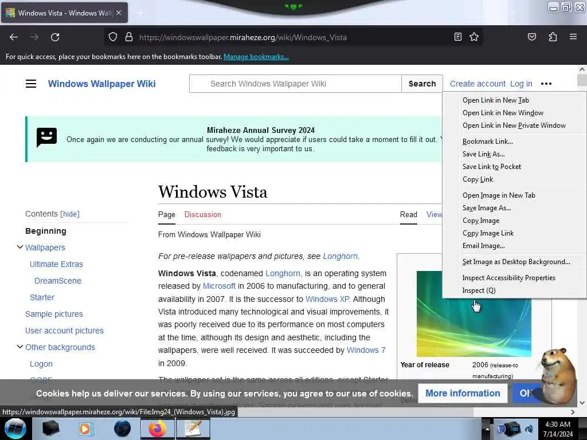Choose Inspect (Q) menu entry

click(x=514, y=290)
